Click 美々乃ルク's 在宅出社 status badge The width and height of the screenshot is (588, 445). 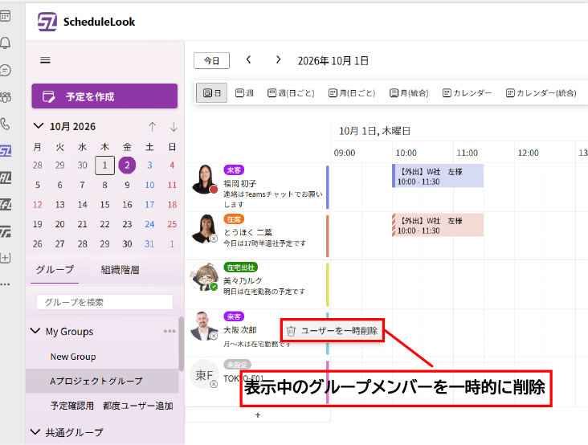pos(241,267)
